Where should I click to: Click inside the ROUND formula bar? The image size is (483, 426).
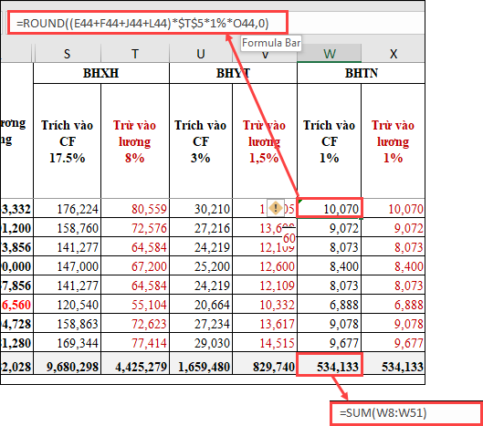148,23
